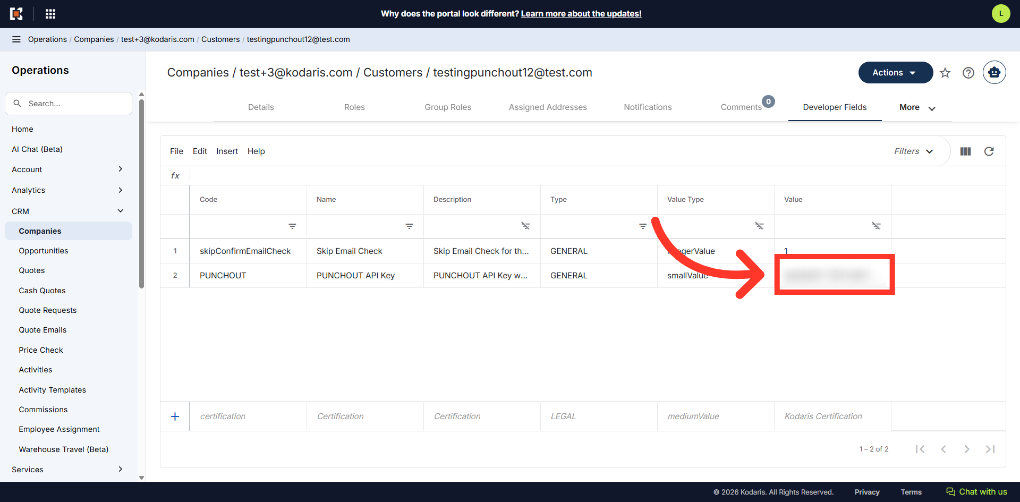Open the grid Help menu

tap(256, 151)
